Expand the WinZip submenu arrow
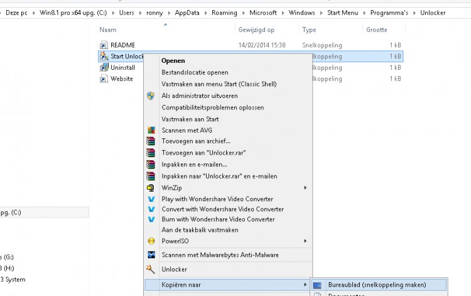 tap(305, 187)
